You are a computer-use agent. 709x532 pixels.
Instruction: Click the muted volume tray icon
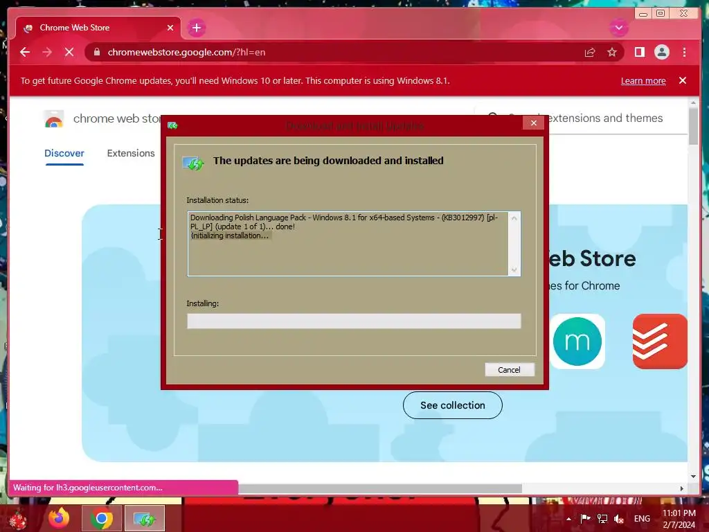pyautogui.click(x=619, y=518)
